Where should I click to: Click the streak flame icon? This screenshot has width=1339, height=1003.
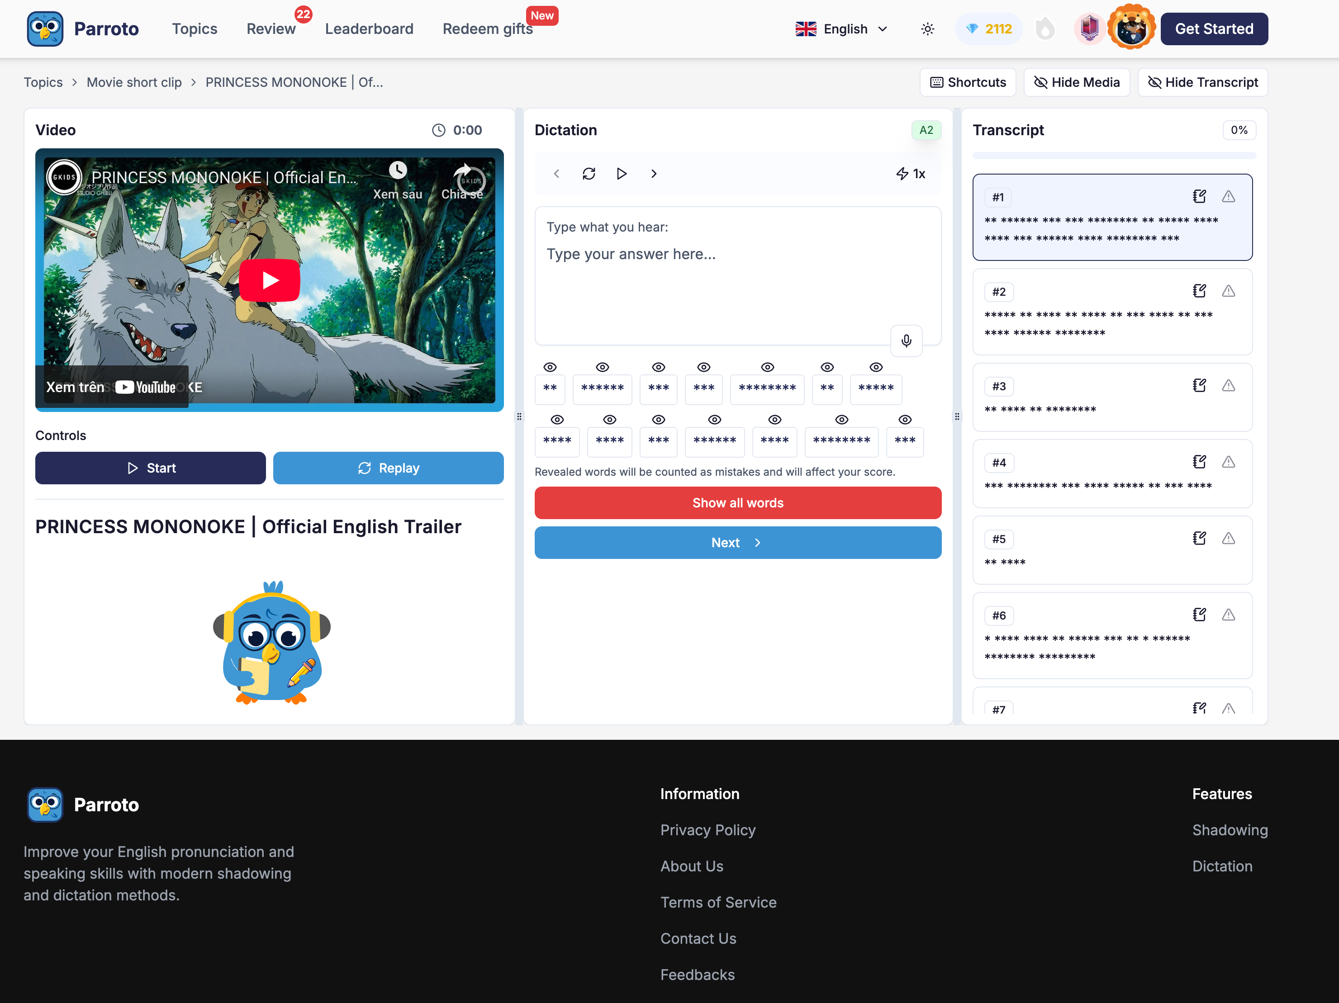1045,29
